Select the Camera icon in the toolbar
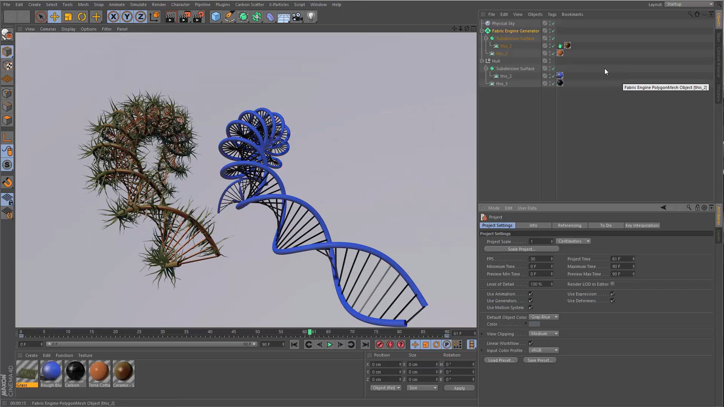Screen dimensions: 724x407 (297, 17)
